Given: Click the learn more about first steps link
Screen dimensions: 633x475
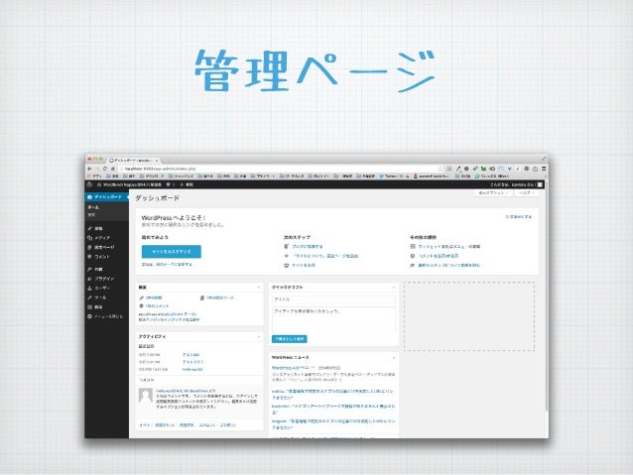Looking at the screenshot, I should point(448,265).
